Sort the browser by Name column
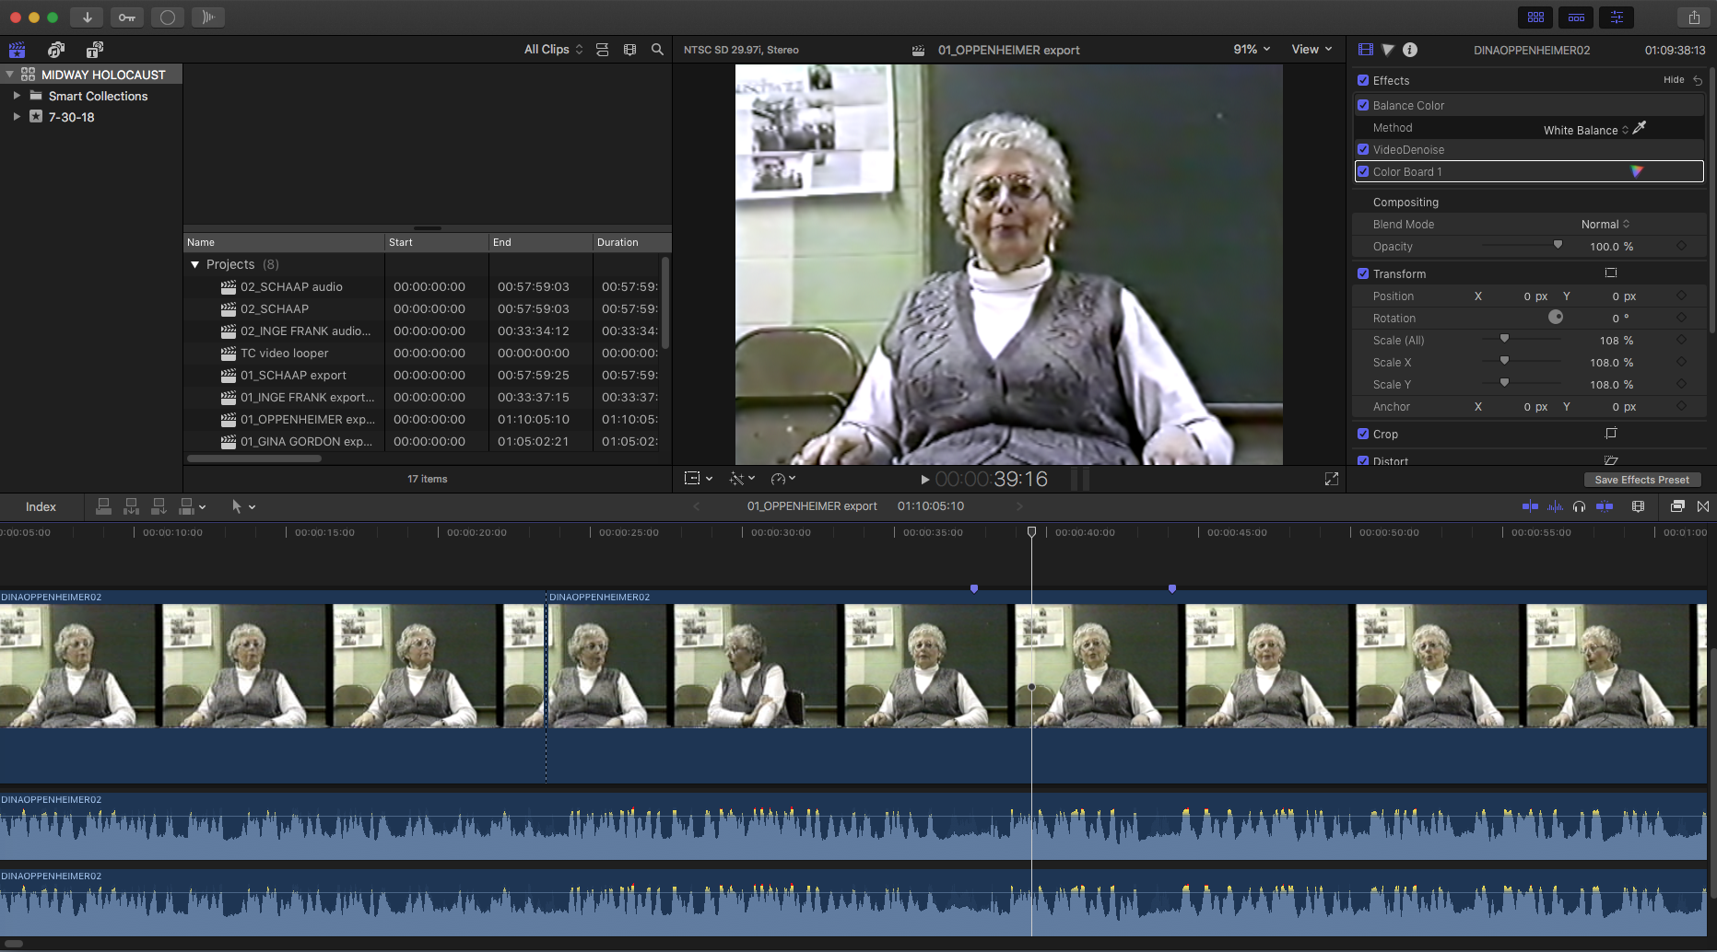This screenshot has width=1717, height=952. 284,242
